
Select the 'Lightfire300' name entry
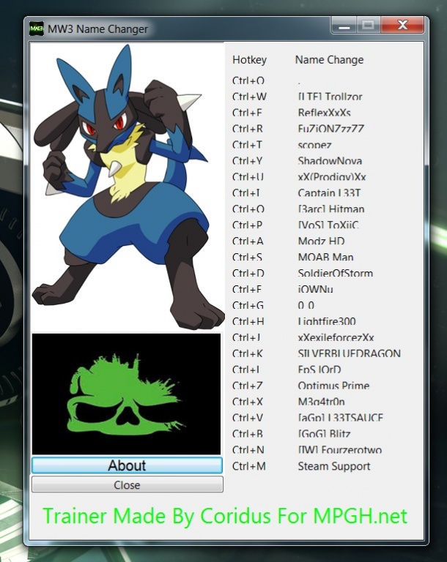coord(327,321)
